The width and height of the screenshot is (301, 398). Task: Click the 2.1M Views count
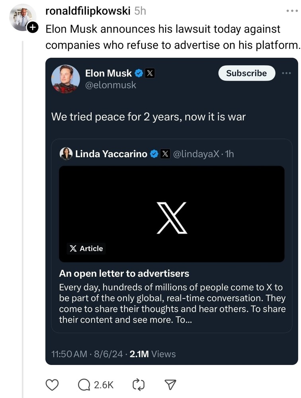(152, 354)
